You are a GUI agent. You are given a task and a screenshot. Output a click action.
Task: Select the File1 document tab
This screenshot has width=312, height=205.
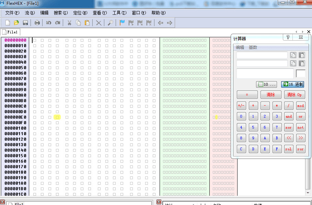point(10,32)
